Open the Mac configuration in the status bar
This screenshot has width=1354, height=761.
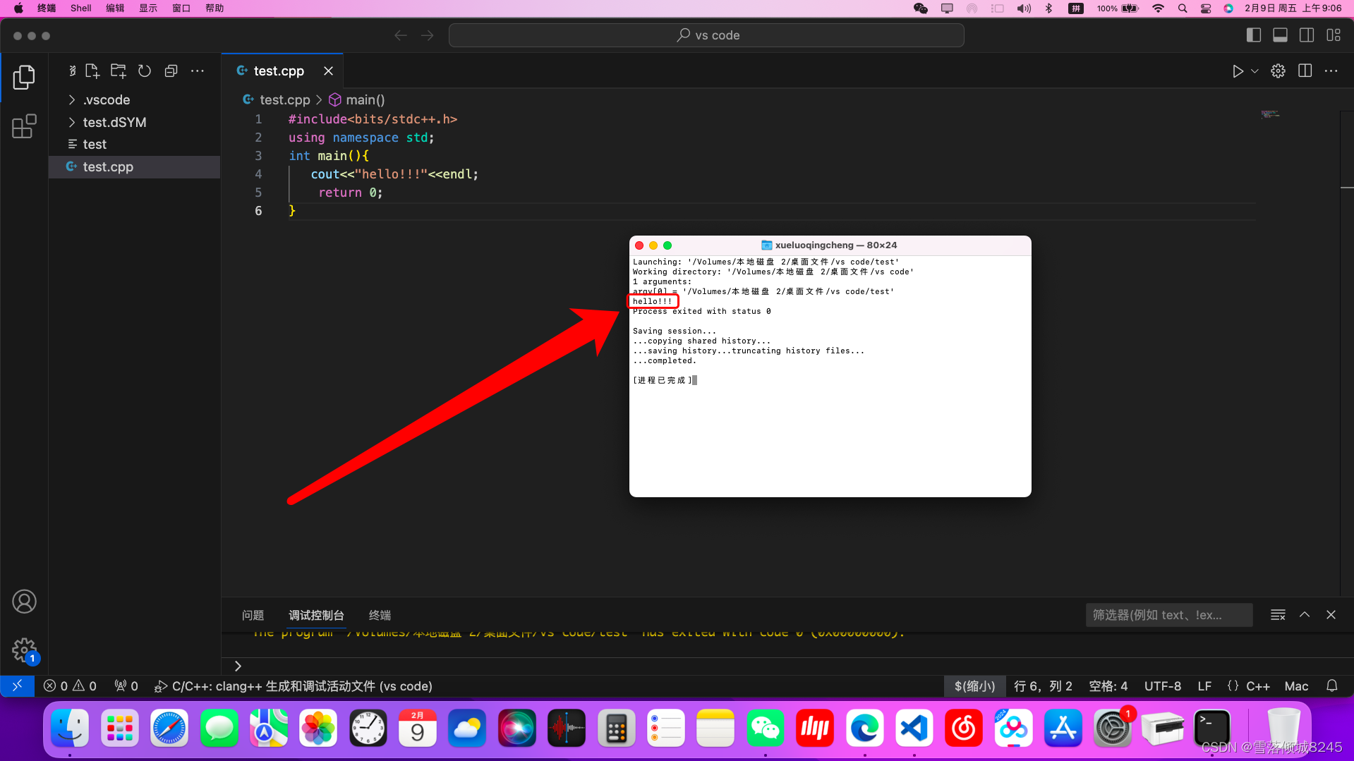1296,686
